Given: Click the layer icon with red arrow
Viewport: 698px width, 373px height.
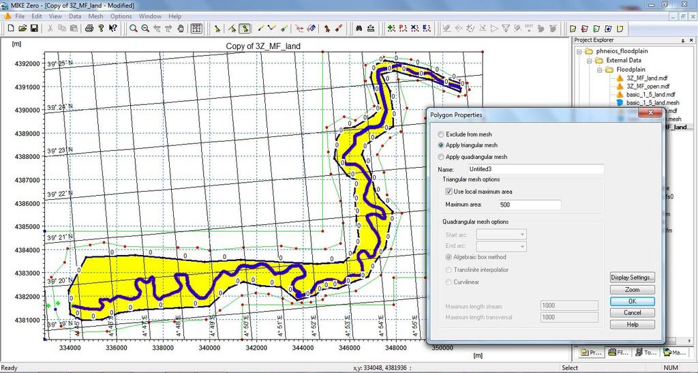Looking at the screenshot, I should point(584,29).
